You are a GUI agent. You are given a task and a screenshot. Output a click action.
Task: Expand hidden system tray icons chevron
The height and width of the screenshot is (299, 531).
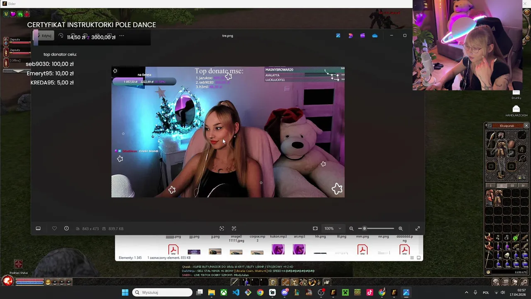466,292
